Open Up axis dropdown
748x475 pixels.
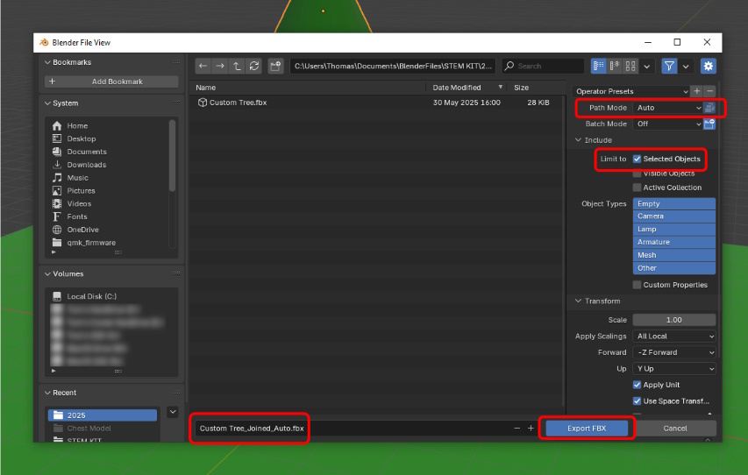[674, 369]
